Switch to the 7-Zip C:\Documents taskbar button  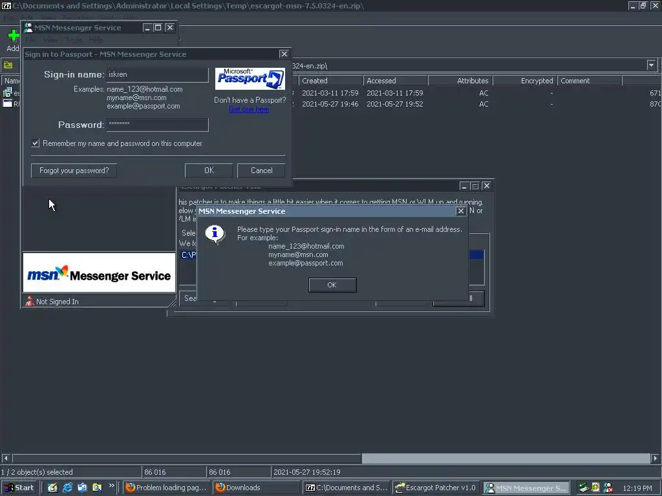(347, 488)
